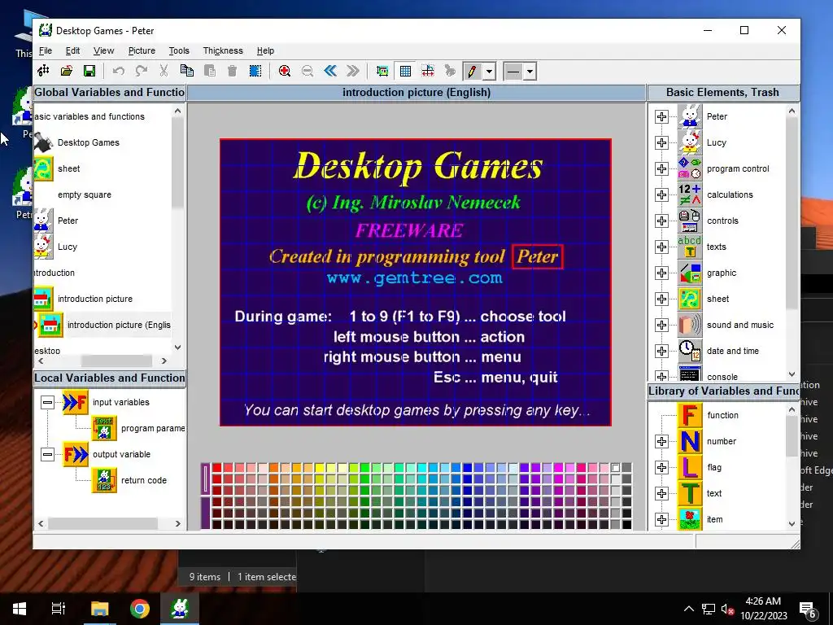Click the Delete trash can toolbar icon
Screen dimensions: 833x625
pyautogui.click(x=232, y=71)
